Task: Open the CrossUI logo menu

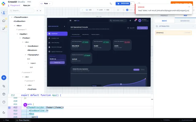Action: pos(3,3)
